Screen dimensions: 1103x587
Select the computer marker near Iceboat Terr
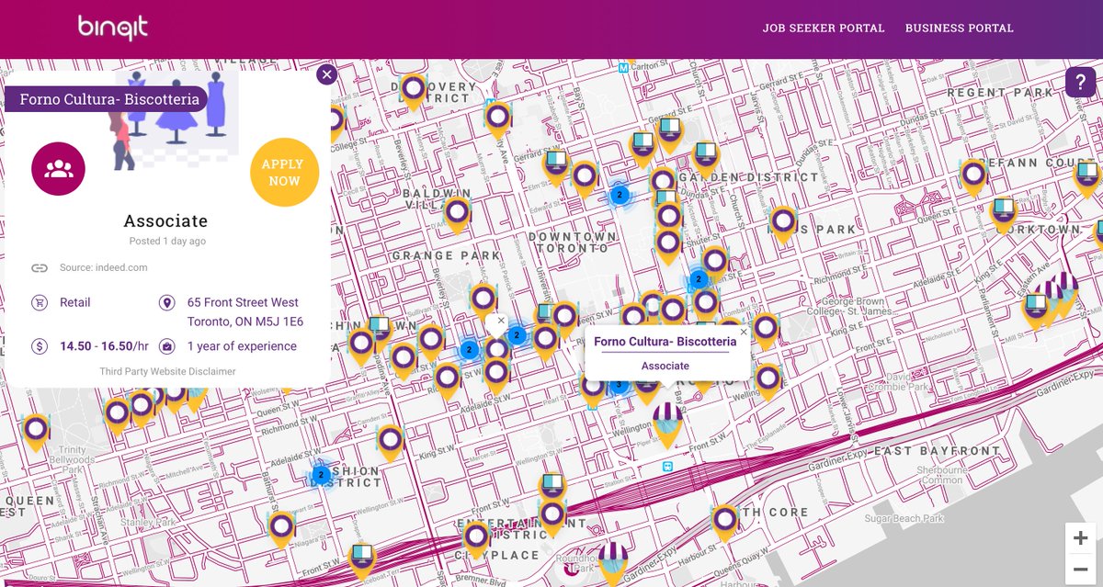(x=363, y=562)
